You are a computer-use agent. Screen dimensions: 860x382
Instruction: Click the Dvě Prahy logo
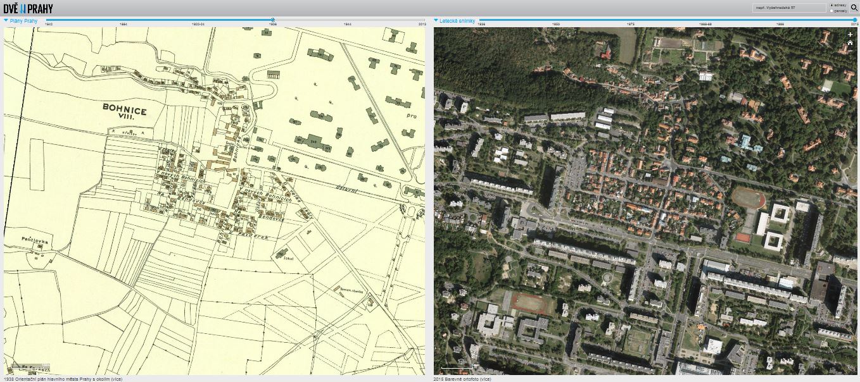click(28, 8)
